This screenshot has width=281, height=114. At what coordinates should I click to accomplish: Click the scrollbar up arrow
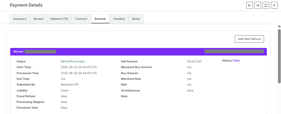(279, 26)
